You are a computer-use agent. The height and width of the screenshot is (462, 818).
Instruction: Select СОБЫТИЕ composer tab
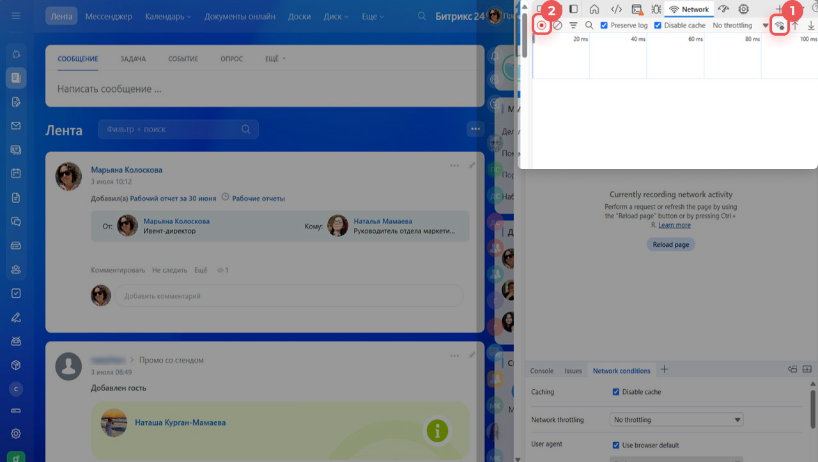point(183,59)
